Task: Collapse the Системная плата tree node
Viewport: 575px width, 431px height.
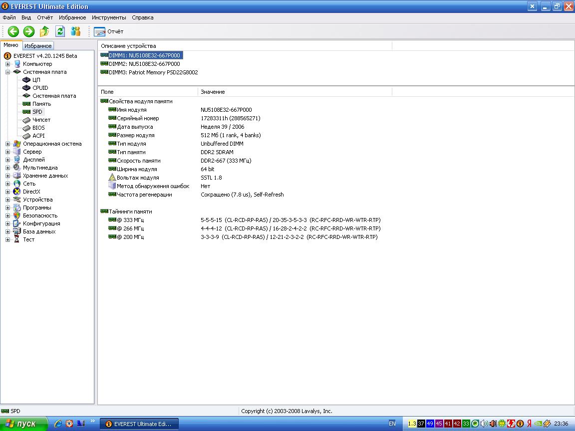Action: tap(7, 72)
